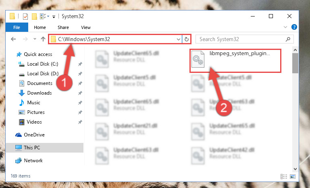The width and height of the screenshot is (310, 188).
Task: Click the New folder icon in title bar
Action: point(34,17)
